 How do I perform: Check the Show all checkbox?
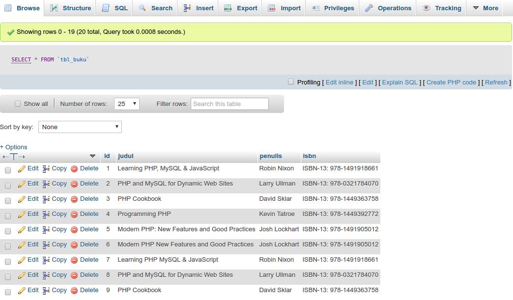[x=18, y=104]
